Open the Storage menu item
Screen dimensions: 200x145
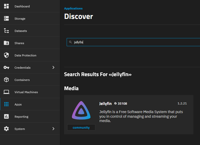(x=20, y=19)
